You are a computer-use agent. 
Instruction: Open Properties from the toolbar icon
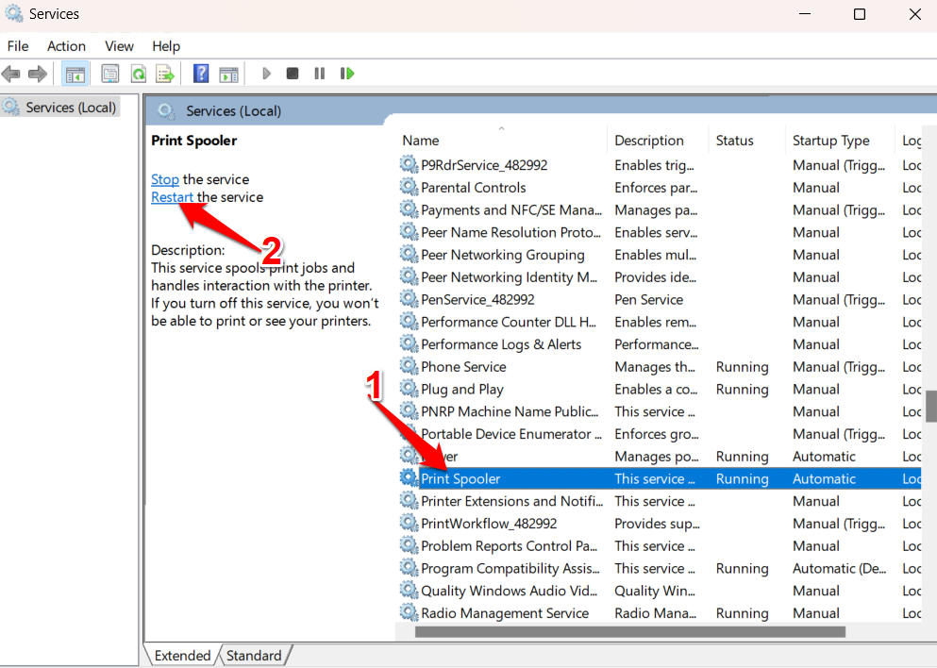[110, 74]
